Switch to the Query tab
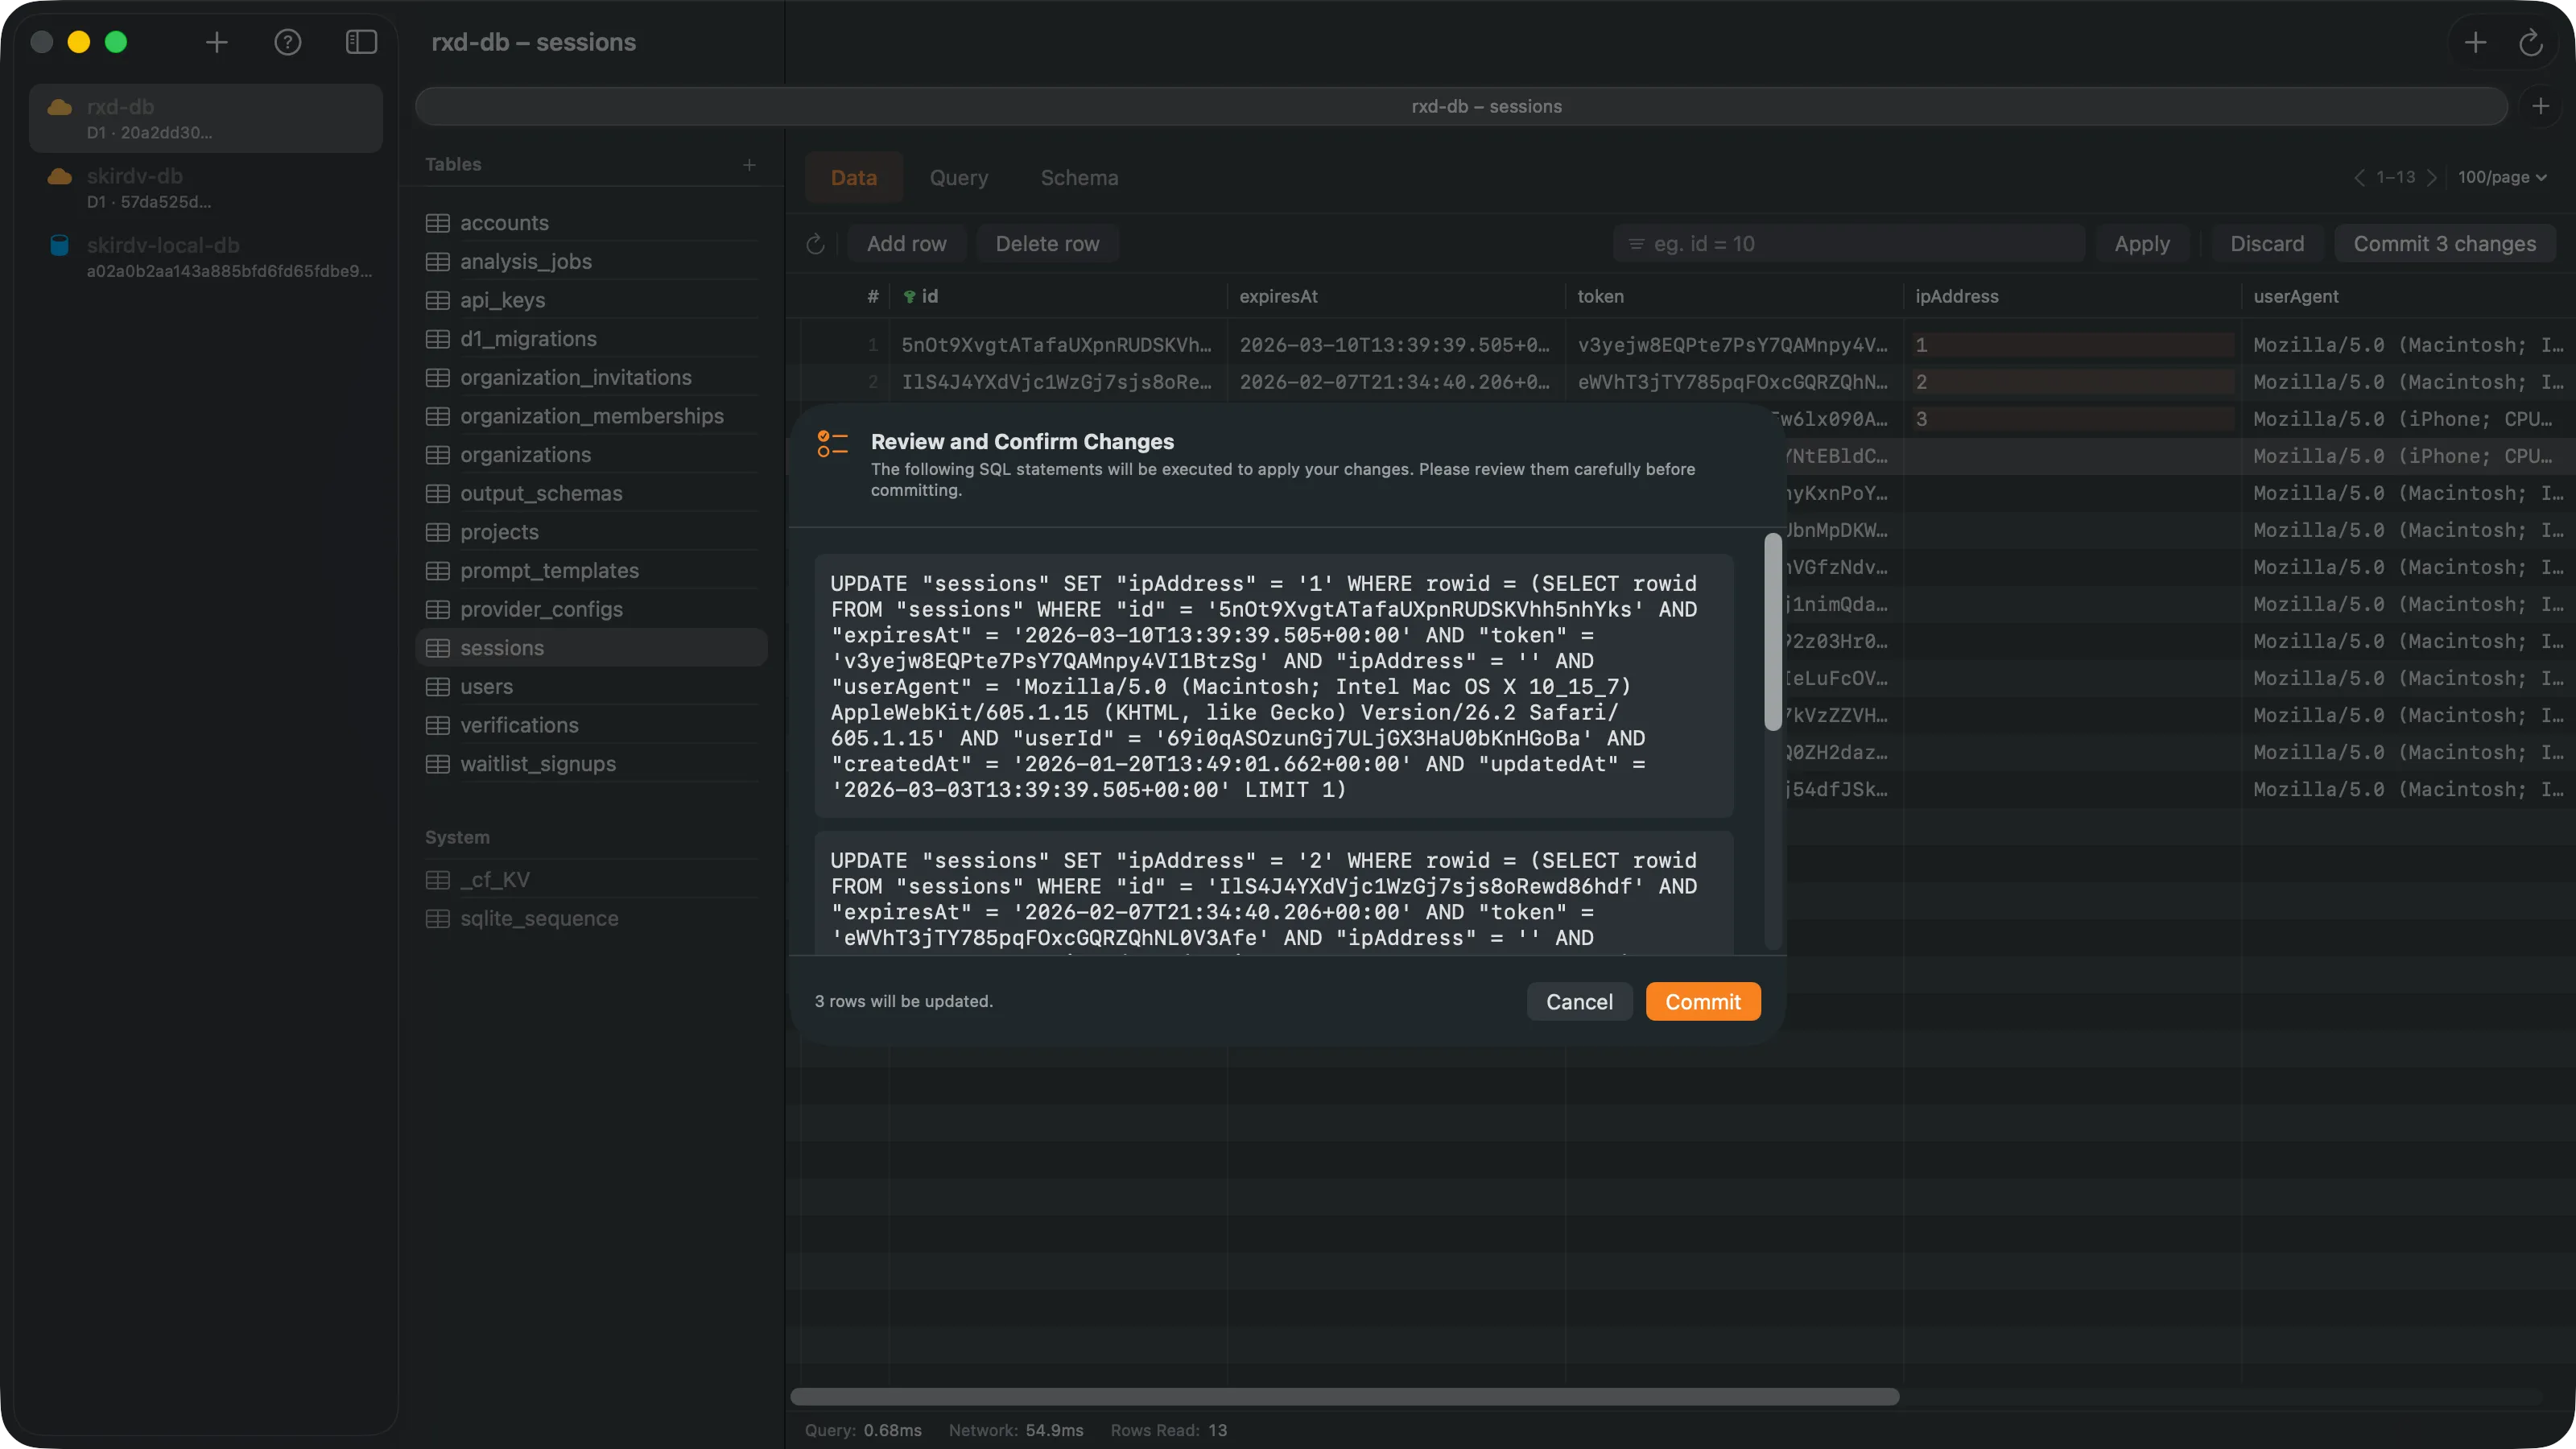2576x1449 pixels. (958, 177)
